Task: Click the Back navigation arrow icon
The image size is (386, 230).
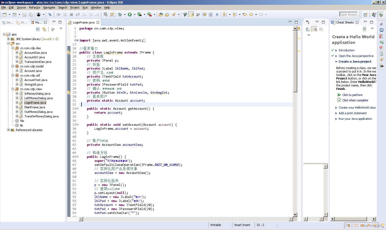Action: [251, 14]
